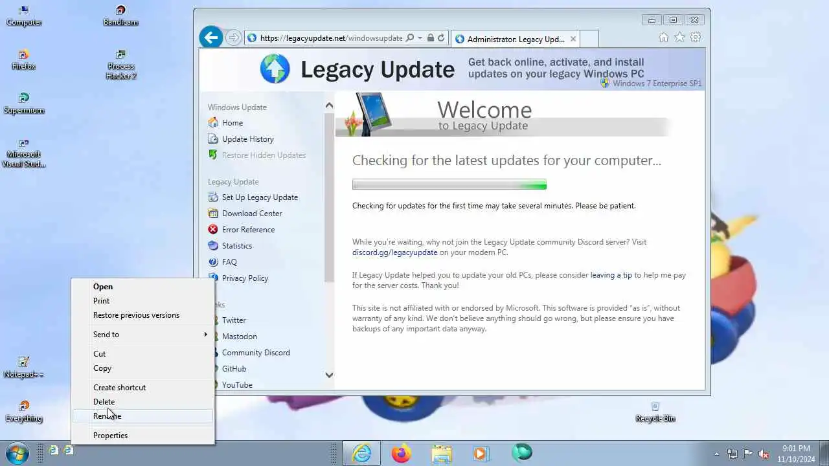Select the Process Hacker 2 desktop icon
Image resolution: width=829 pixels, height=466 pixels.
(x=121, y=65)
